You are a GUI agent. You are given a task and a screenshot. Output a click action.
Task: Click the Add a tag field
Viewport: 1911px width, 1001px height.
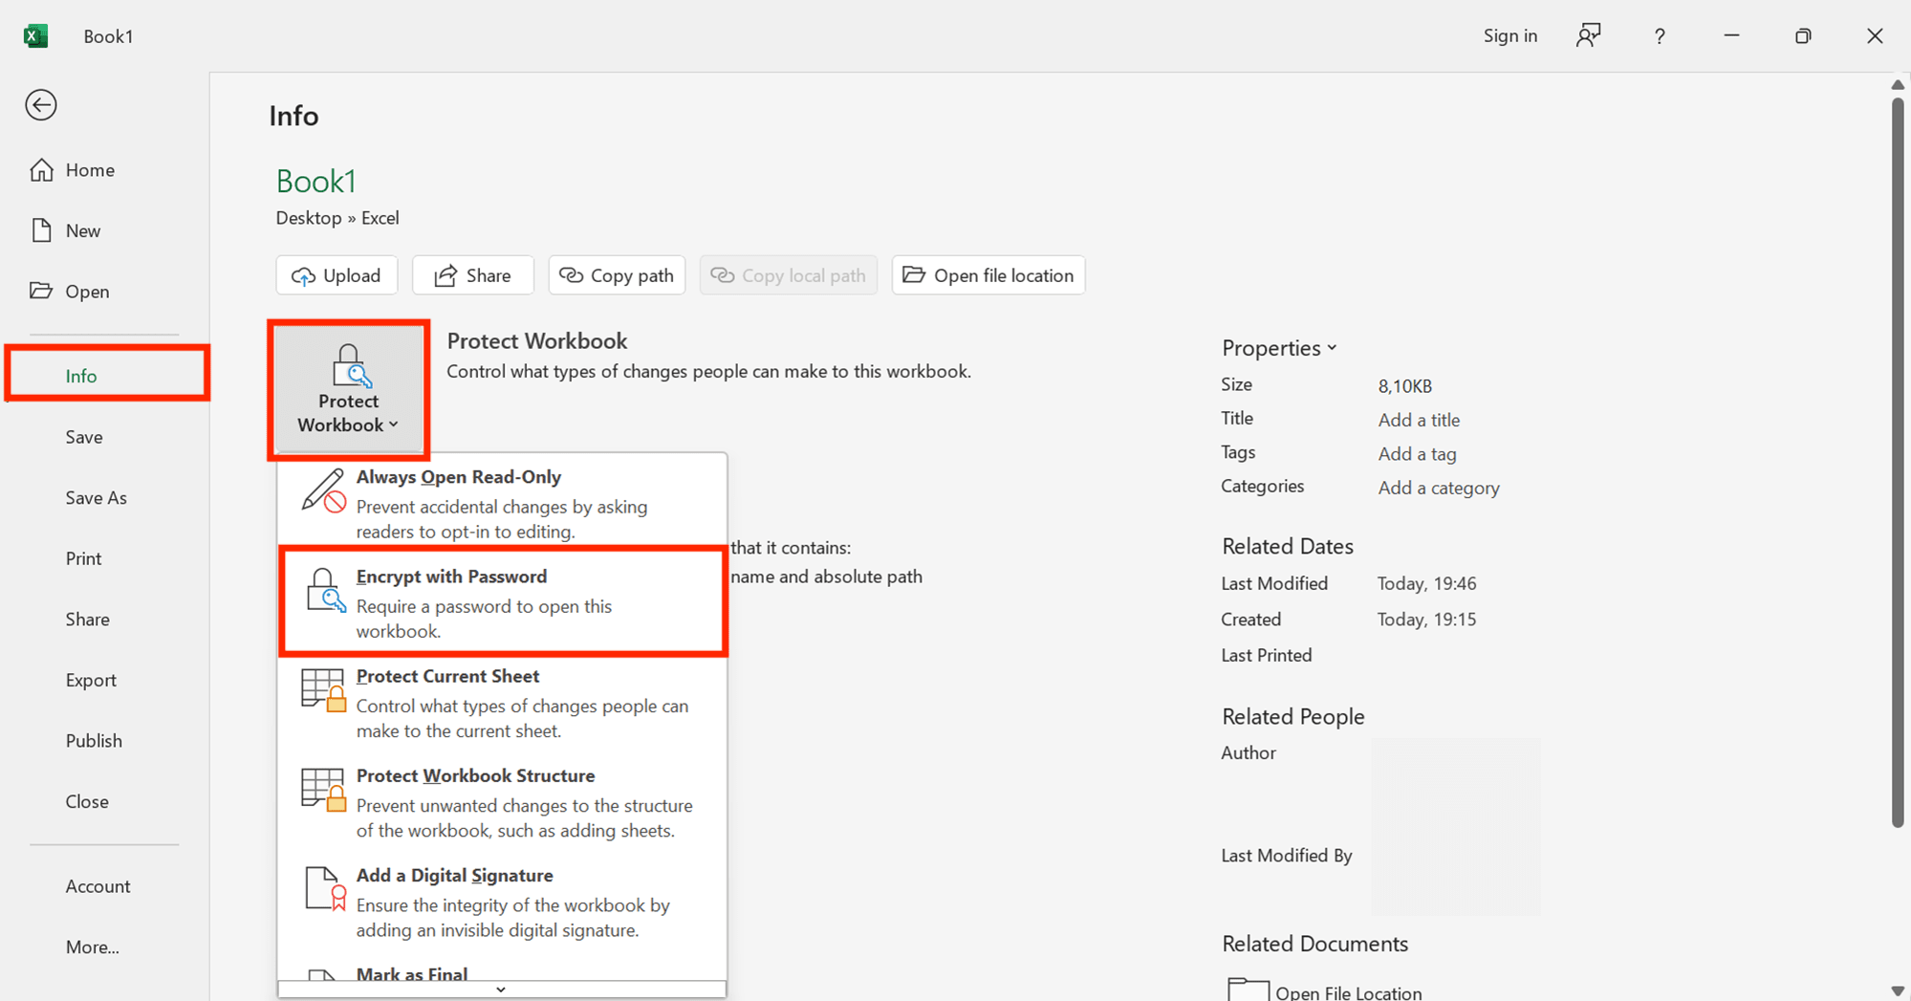coord(1417,454)
